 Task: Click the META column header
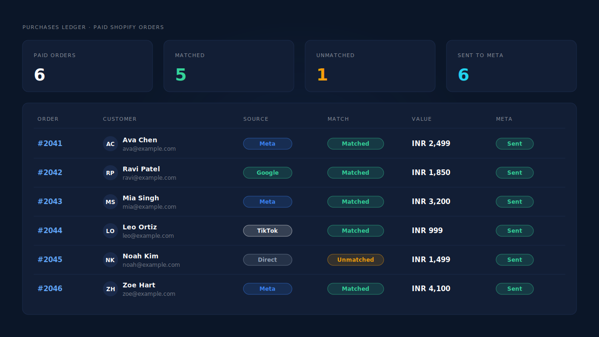pos(504,119)
